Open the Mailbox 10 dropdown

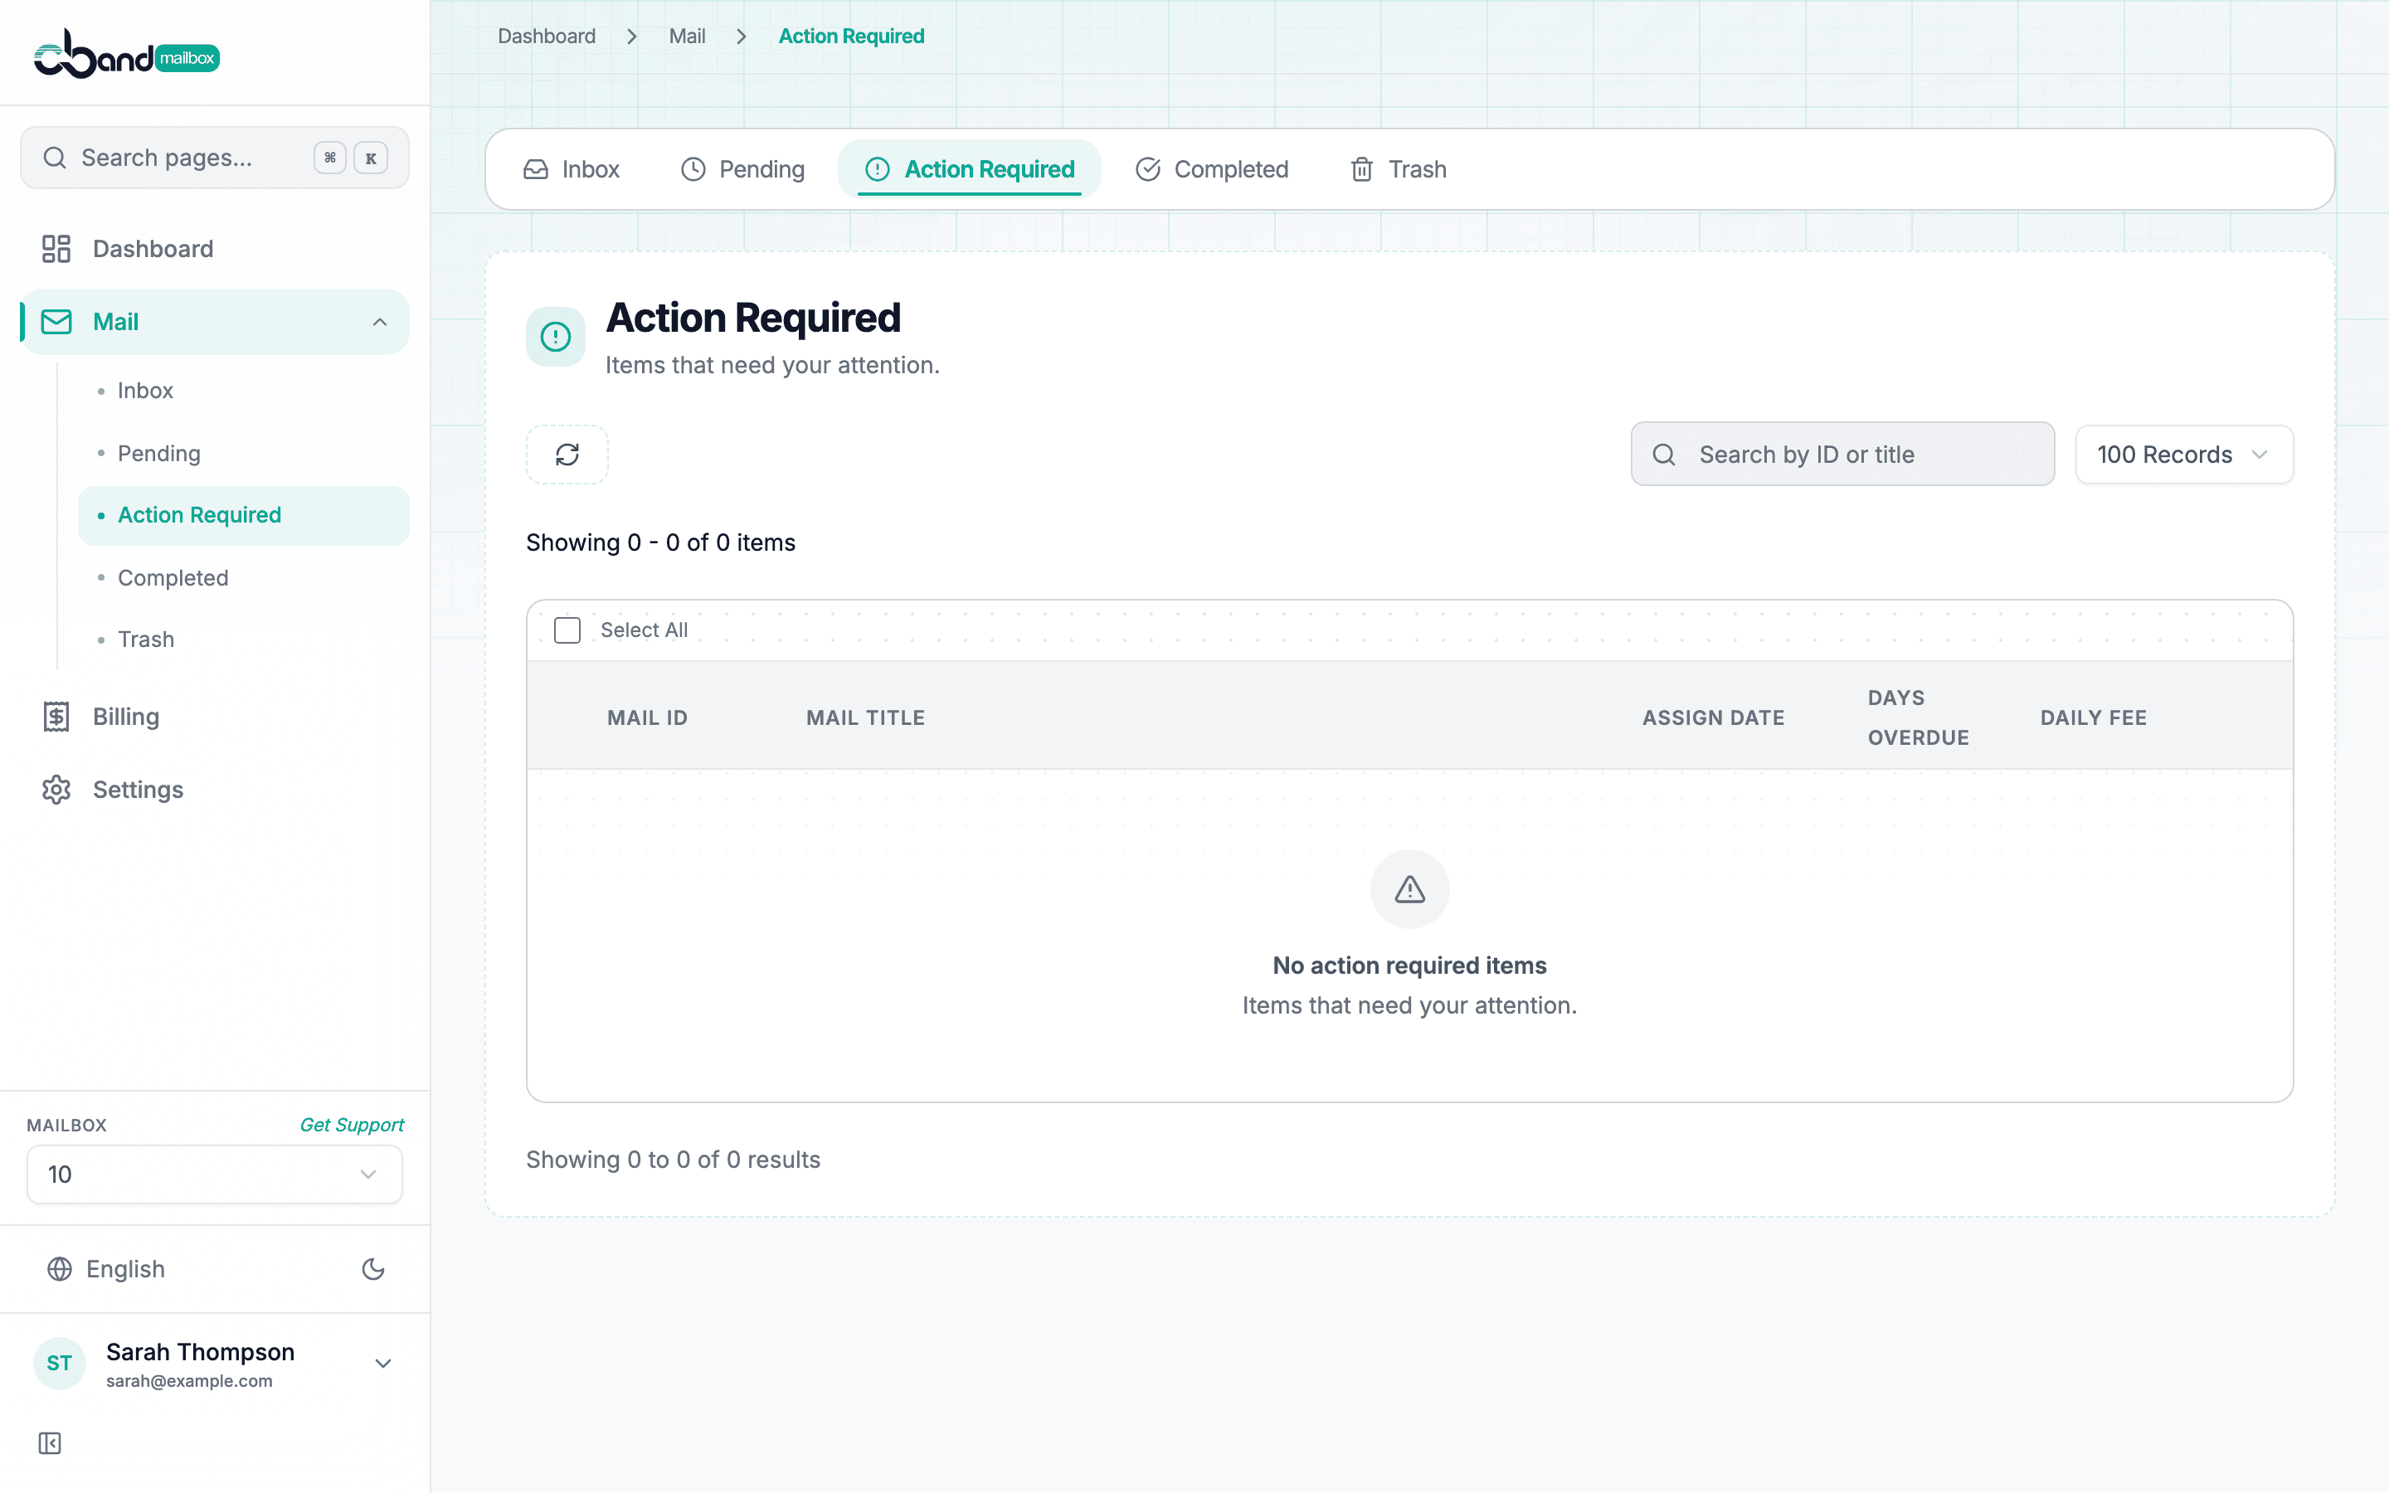(214, 1174)
